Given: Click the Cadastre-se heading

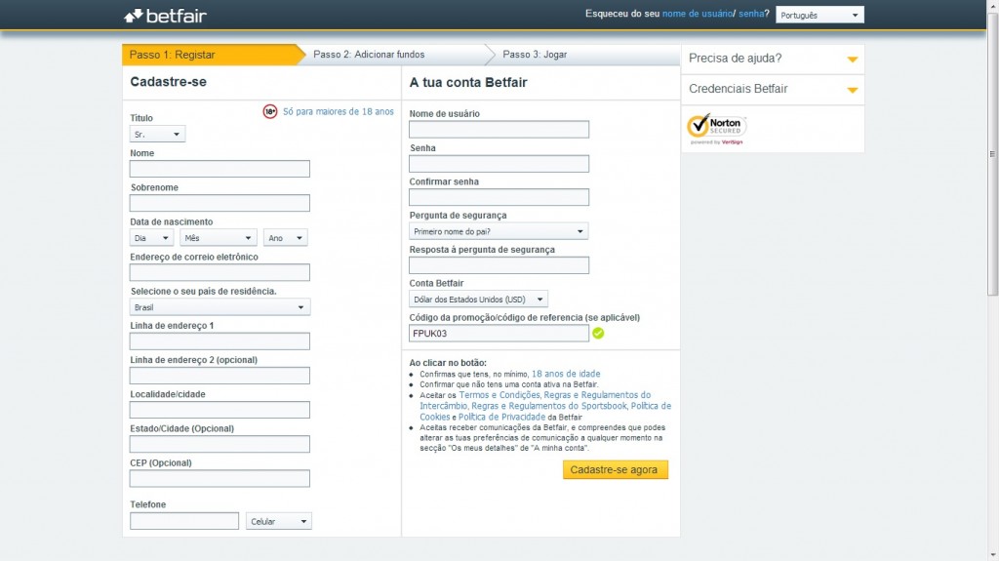Looking at the screenshot, I should click(x=168, y=82).
